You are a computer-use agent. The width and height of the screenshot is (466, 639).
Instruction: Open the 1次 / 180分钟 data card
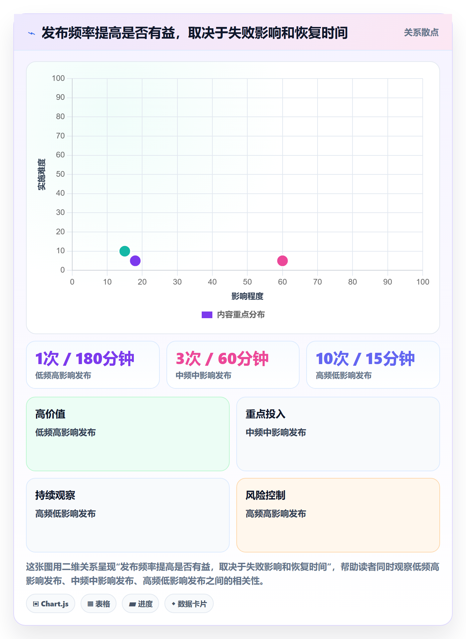[x=93, y=365]
